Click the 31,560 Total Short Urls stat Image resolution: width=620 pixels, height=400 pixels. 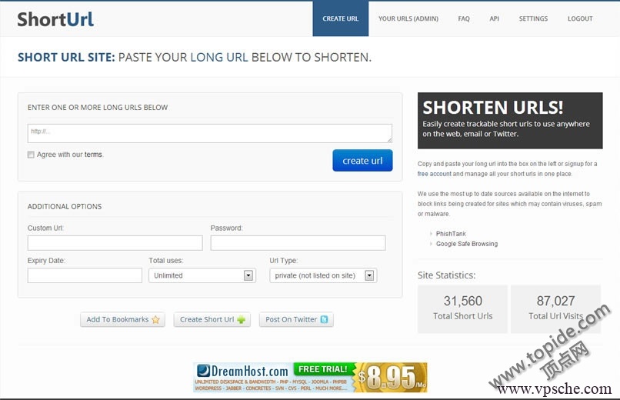coord(462,308)
